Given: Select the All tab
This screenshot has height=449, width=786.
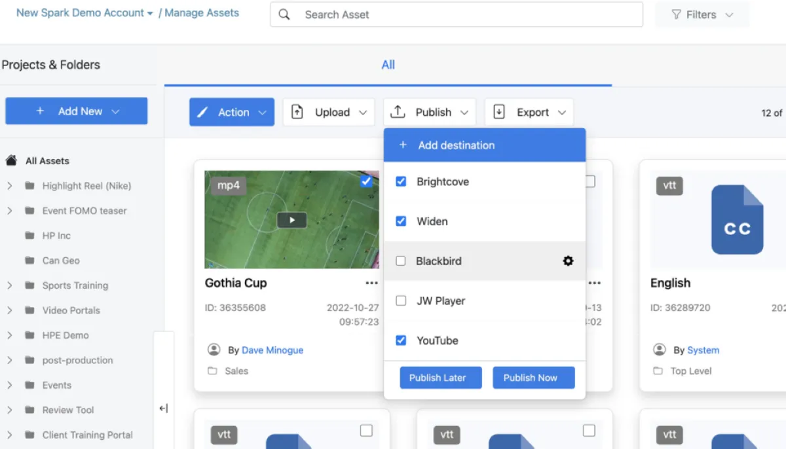Looking at the screenshot, I should coord(388,65).
